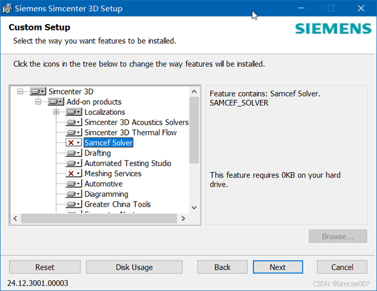
Task: Minimize the Simcenter 3D Setup window
Action: pos(301,8)
